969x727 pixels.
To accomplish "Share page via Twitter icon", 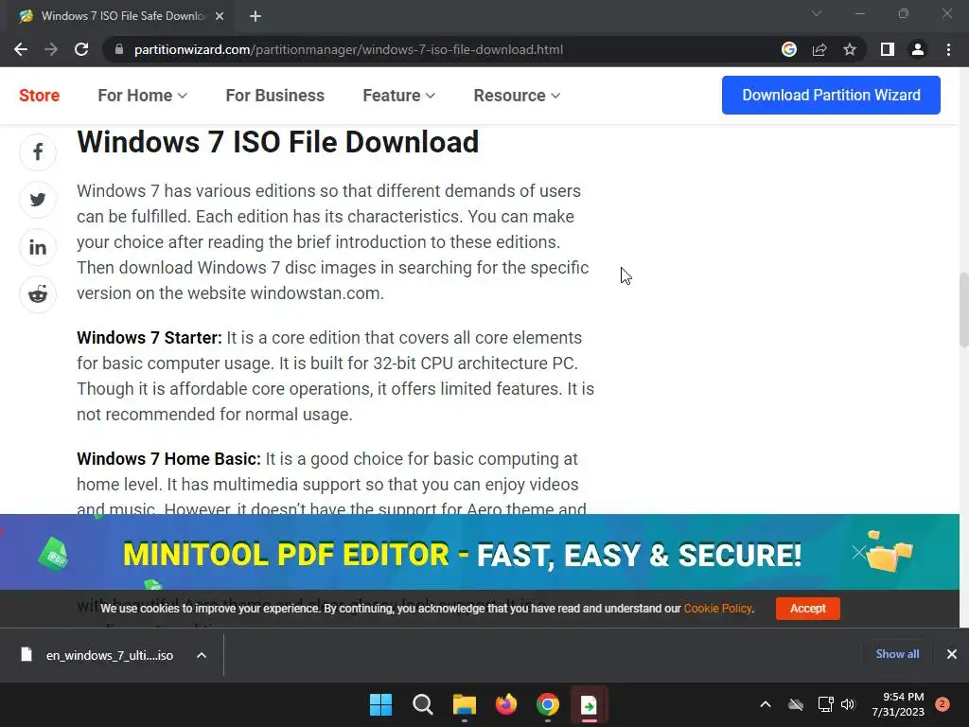I will (x=38, y=200).
